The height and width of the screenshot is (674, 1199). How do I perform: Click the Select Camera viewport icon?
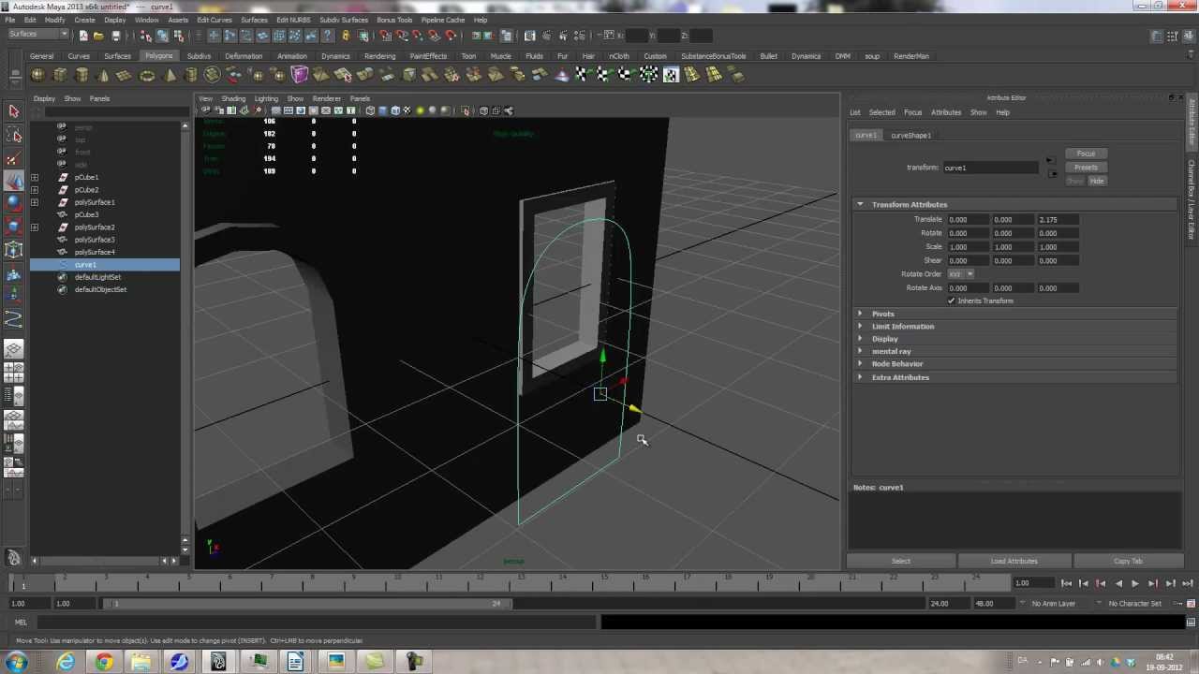206,110
